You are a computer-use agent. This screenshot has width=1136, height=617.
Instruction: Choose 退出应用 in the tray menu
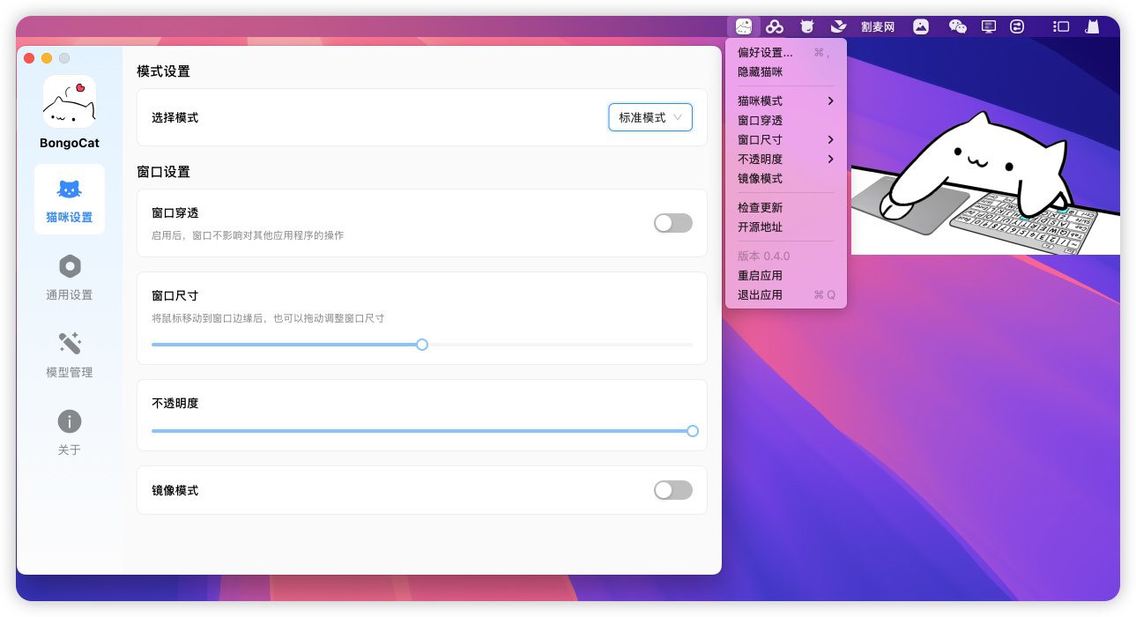pyautogui.click(x=786, y=295)
